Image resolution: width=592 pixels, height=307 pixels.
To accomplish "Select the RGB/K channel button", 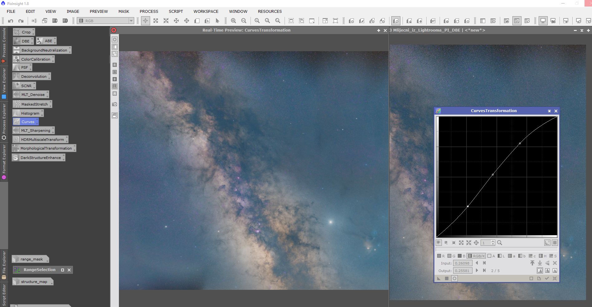I will click(x=476, y=256).
